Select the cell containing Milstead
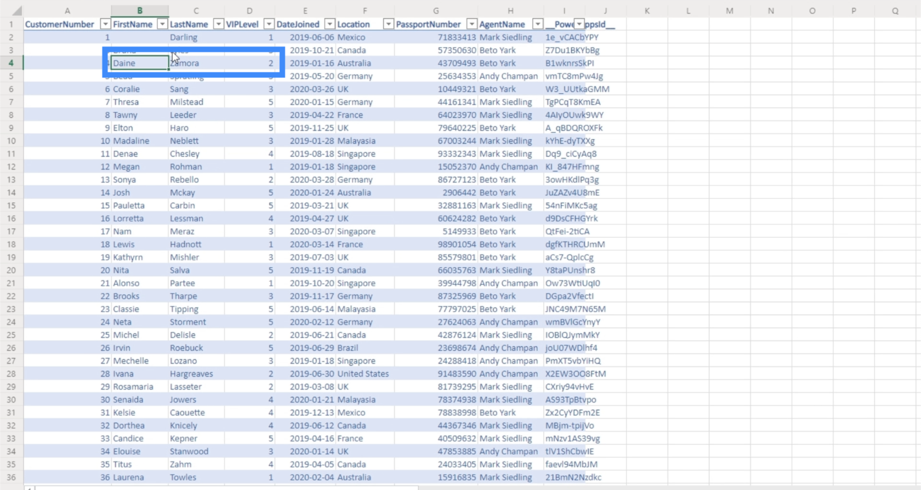The width and height of the screenshot is (921, 490). pos(196,102)
